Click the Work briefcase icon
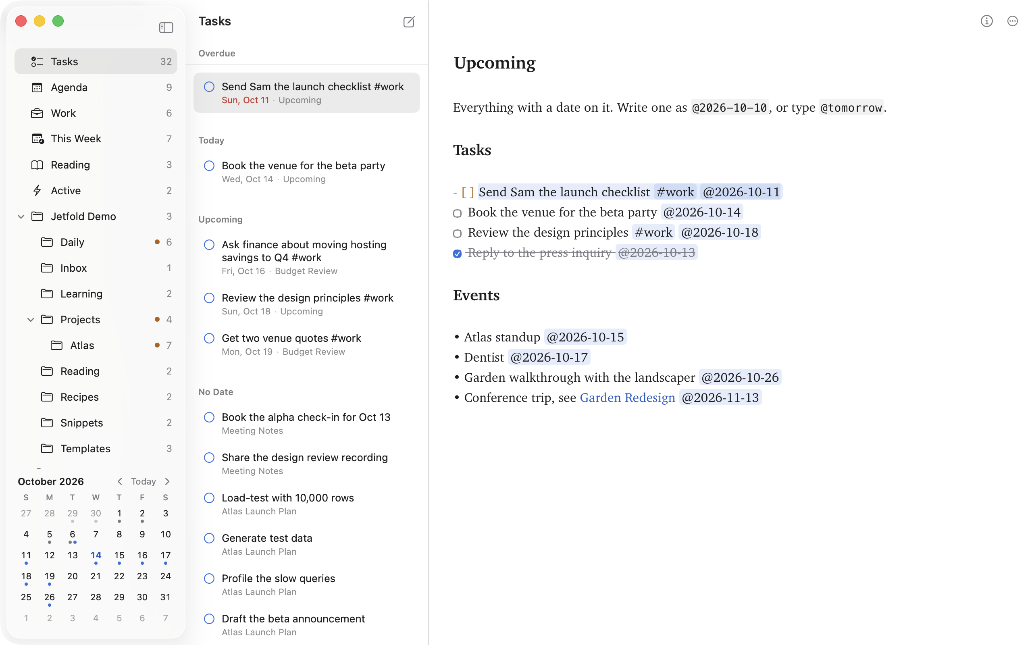The image size is (1032, 645). (37, 113)
